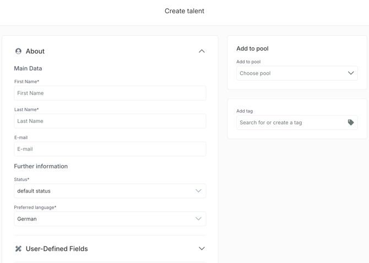Click the Add to pool card heading

pyautogui.click(x=252, y=48)
